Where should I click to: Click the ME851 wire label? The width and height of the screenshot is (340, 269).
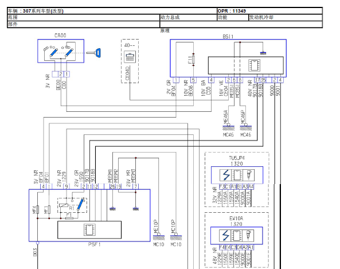(x=232, y=91)
